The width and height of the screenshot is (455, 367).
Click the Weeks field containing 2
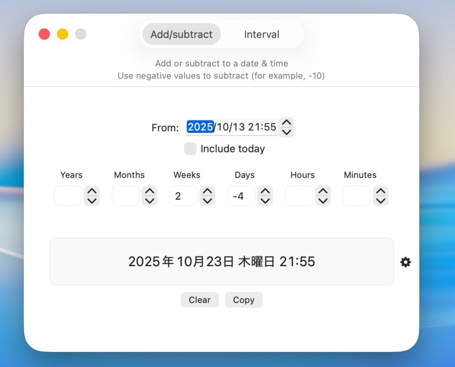coord(184,196)
